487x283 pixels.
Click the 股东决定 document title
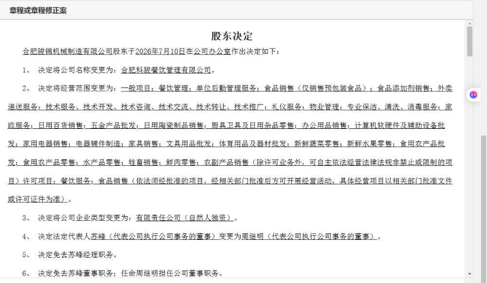click(232, 36)
